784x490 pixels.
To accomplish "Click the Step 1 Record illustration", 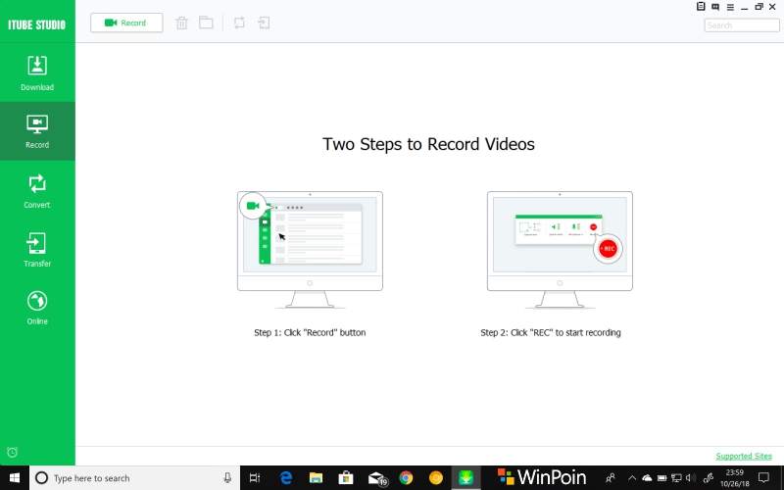I will pos(310,242).
